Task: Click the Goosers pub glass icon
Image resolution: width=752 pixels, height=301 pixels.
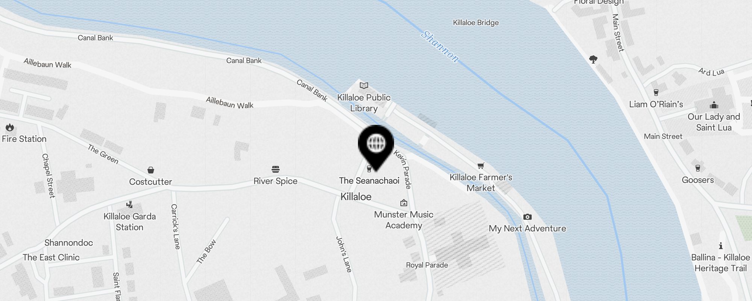Action: click(698, 168)
